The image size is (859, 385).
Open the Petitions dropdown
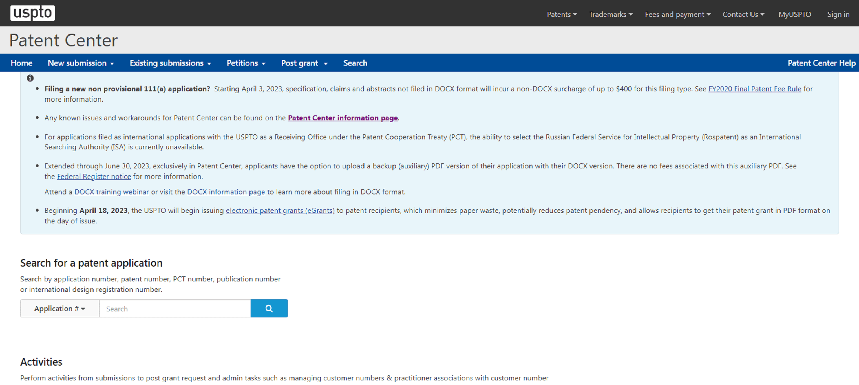click(246, 63)
